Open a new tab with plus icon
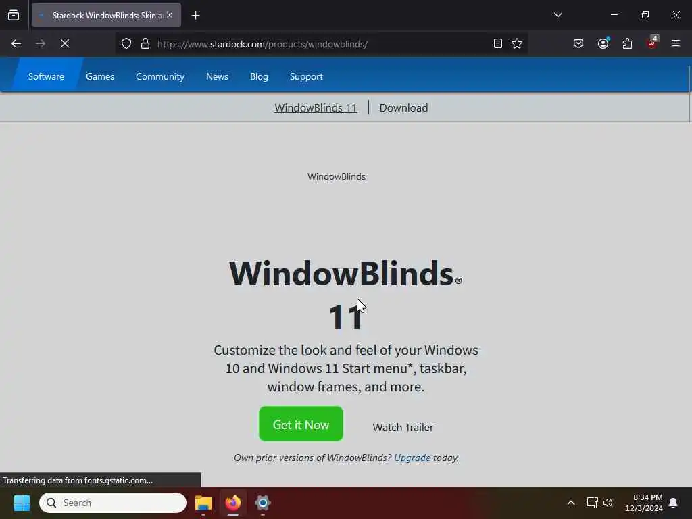692x519 pixels. click(195, 16)
